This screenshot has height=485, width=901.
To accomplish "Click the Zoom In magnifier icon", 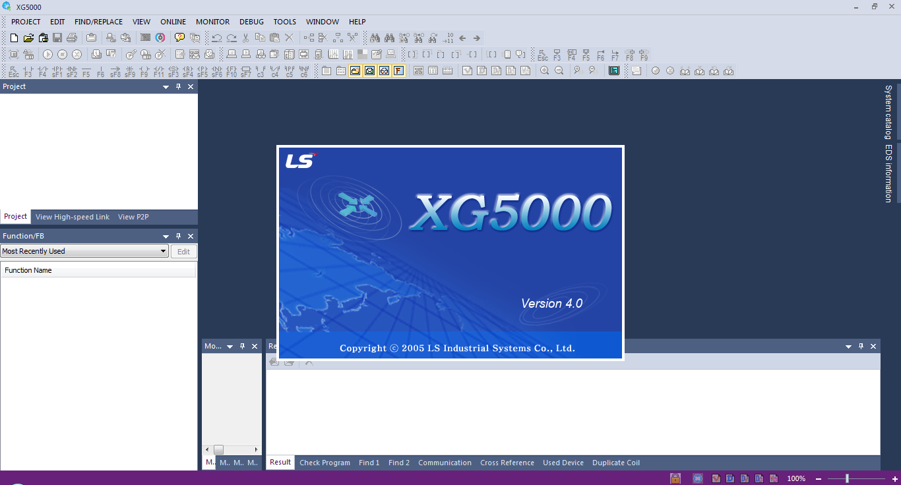I will [544, 71].
